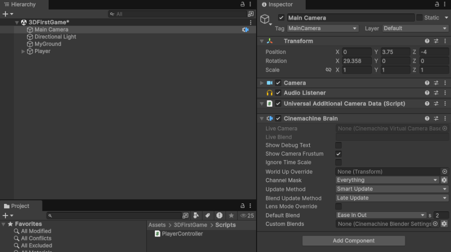Disable Universal Additional Camera Data script
The image size is (451, 252).
coord(278,104)
